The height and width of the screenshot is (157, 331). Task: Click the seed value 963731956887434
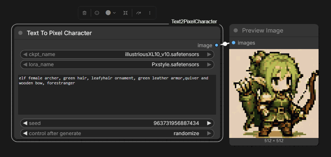point(176,123)
